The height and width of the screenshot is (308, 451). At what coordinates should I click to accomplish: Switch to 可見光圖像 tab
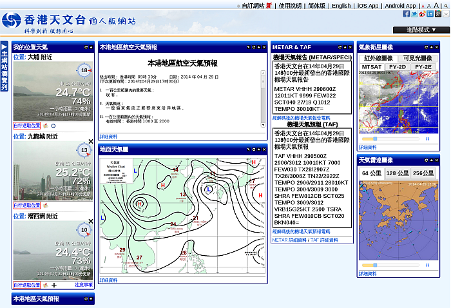(417, 59)
